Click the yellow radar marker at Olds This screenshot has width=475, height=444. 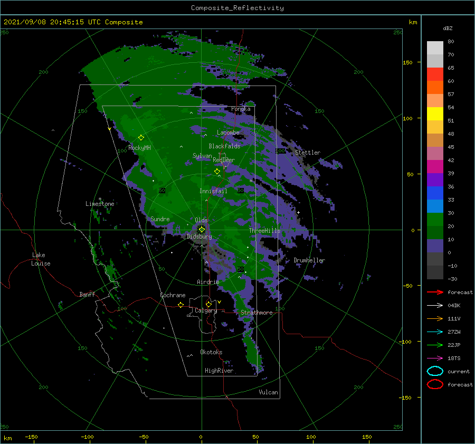tap(202, 230)
